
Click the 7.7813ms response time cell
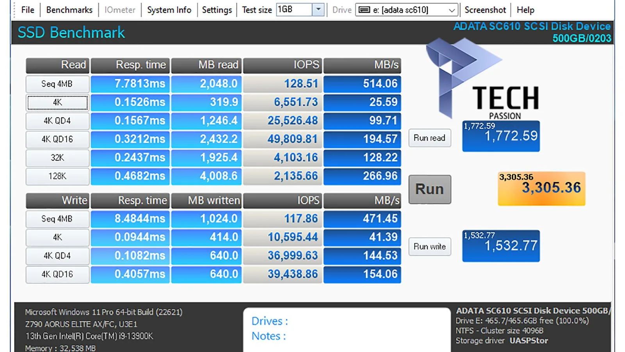tap(130, 84)
